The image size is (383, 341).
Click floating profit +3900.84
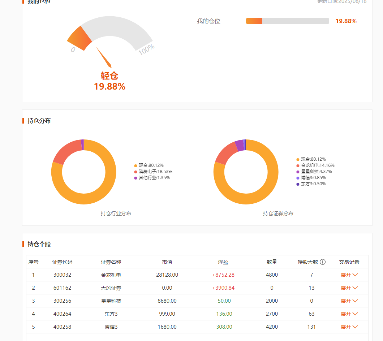223,288
